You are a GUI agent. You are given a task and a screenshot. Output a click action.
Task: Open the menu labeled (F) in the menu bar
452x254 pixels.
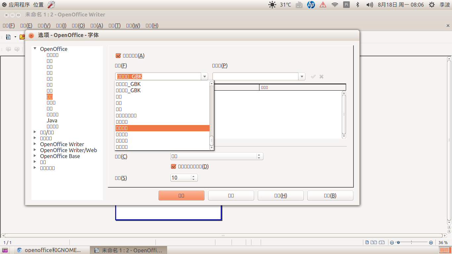pos(9,25)
